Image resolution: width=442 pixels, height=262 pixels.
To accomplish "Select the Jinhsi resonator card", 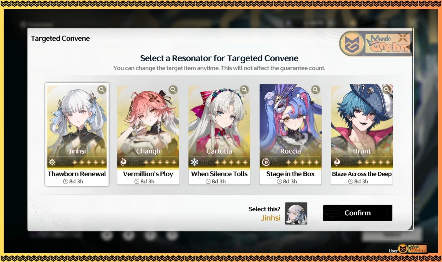I will (77, 134).
